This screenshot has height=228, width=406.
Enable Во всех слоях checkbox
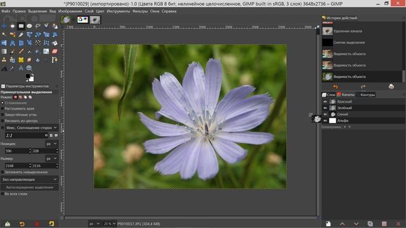click(3, 194)
